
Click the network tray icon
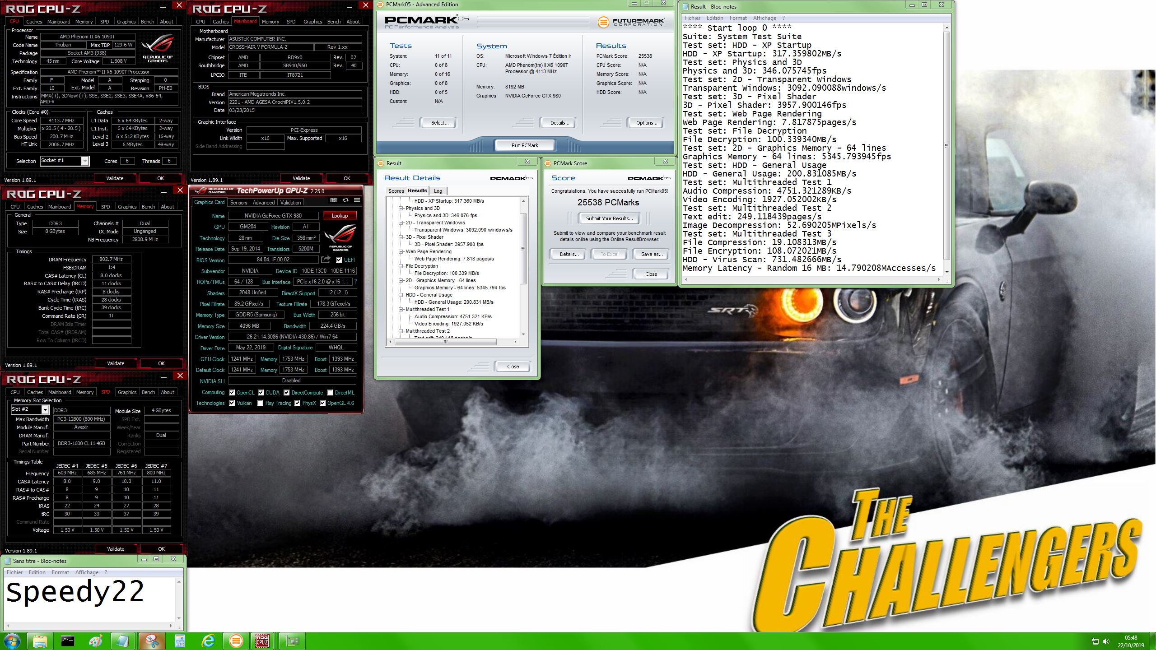pos(1095,641)
